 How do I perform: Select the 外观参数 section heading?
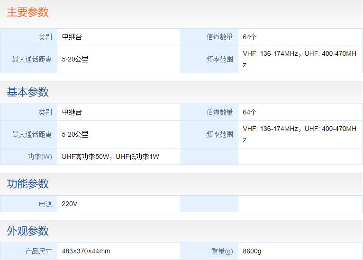point(27,231)
